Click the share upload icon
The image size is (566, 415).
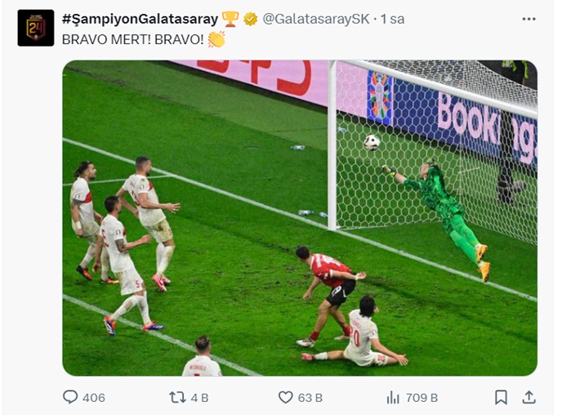point(528,397)
